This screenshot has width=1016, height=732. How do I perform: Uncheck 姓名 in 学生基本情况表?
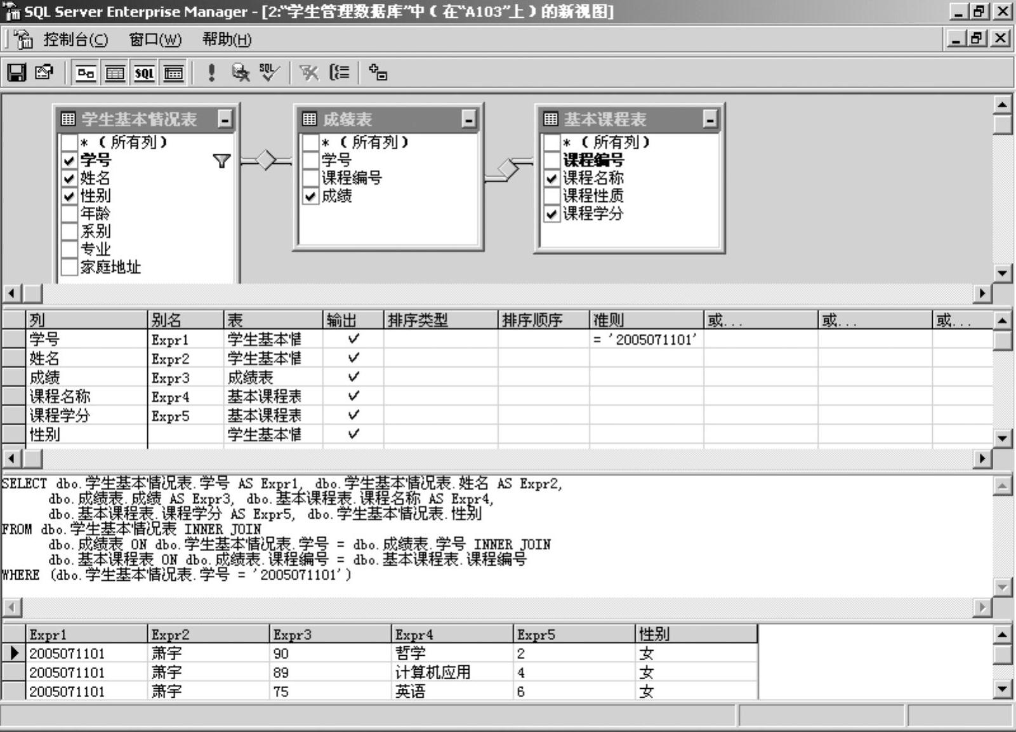(x=69, y=178)
